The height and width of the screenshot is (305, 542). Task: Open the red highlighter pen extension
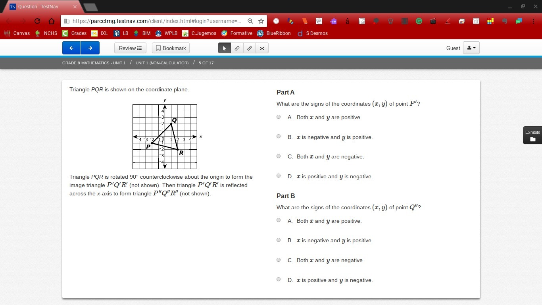pos(448,21)
